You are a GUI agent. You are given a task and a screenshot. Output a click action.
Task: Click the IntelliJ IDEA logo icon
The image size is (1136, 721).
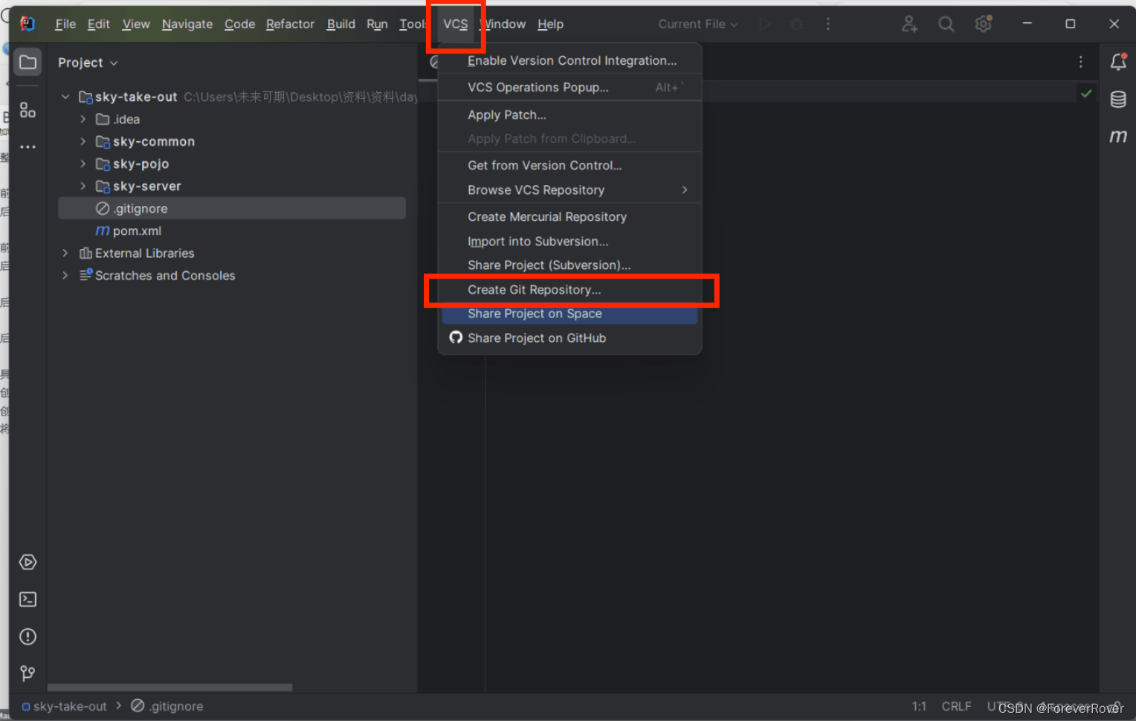click(x=28, y=24)
